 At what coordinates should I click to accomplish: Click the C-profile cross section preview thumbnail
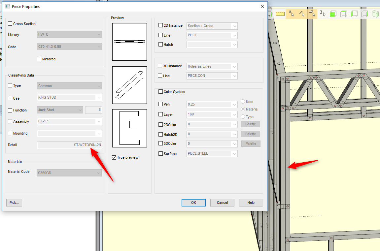129,128
